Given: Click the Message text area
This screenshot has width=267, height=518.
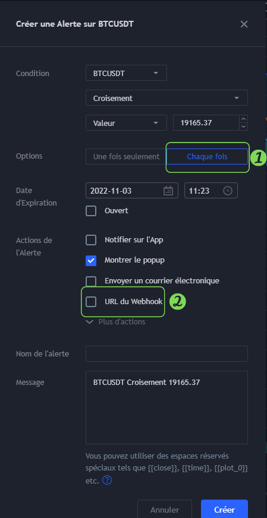Looking at the screenshot, I should pos(167,408).
